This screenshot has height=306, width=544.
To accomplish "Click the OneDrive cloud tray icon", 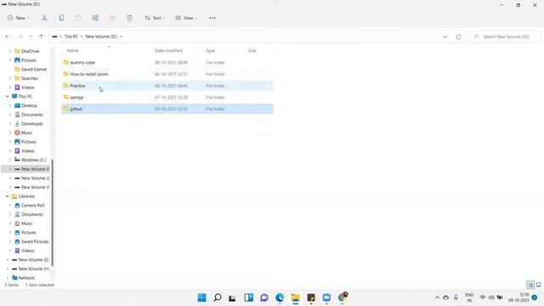I will click(445, 297).
